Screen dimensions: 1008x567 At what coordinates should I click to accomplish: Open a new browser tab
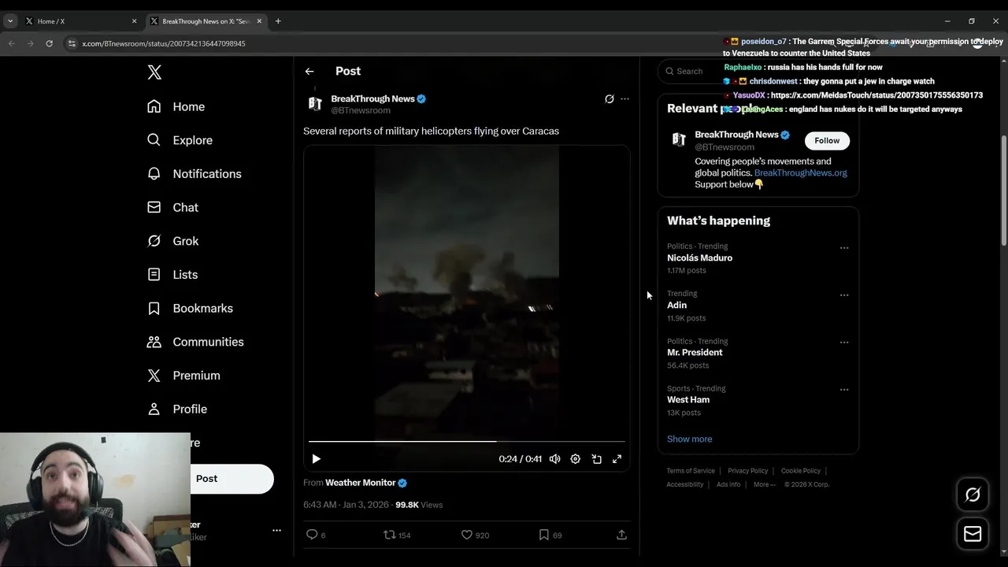pyautogui.click(x=278, y=21)
